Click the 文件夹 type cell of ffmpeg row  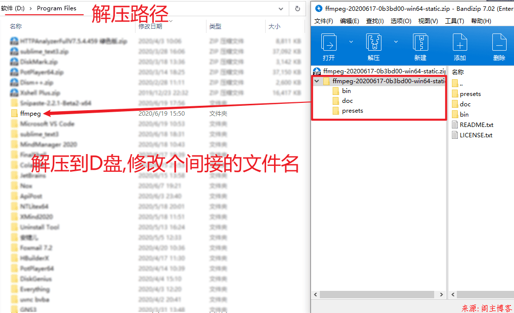pos(218,113)
